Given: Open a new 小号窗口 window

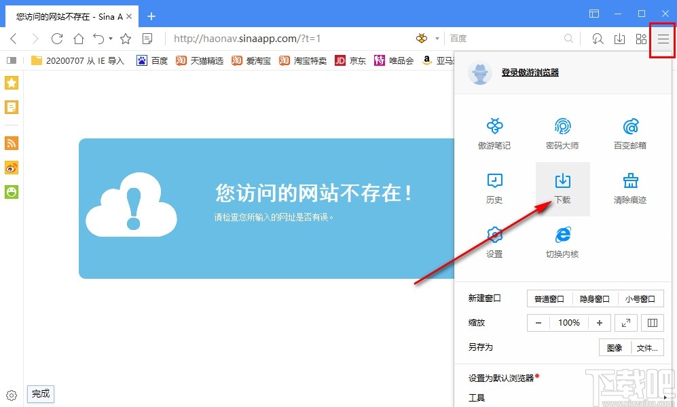Looking at the screenshot, I should (x=640, y=298).
